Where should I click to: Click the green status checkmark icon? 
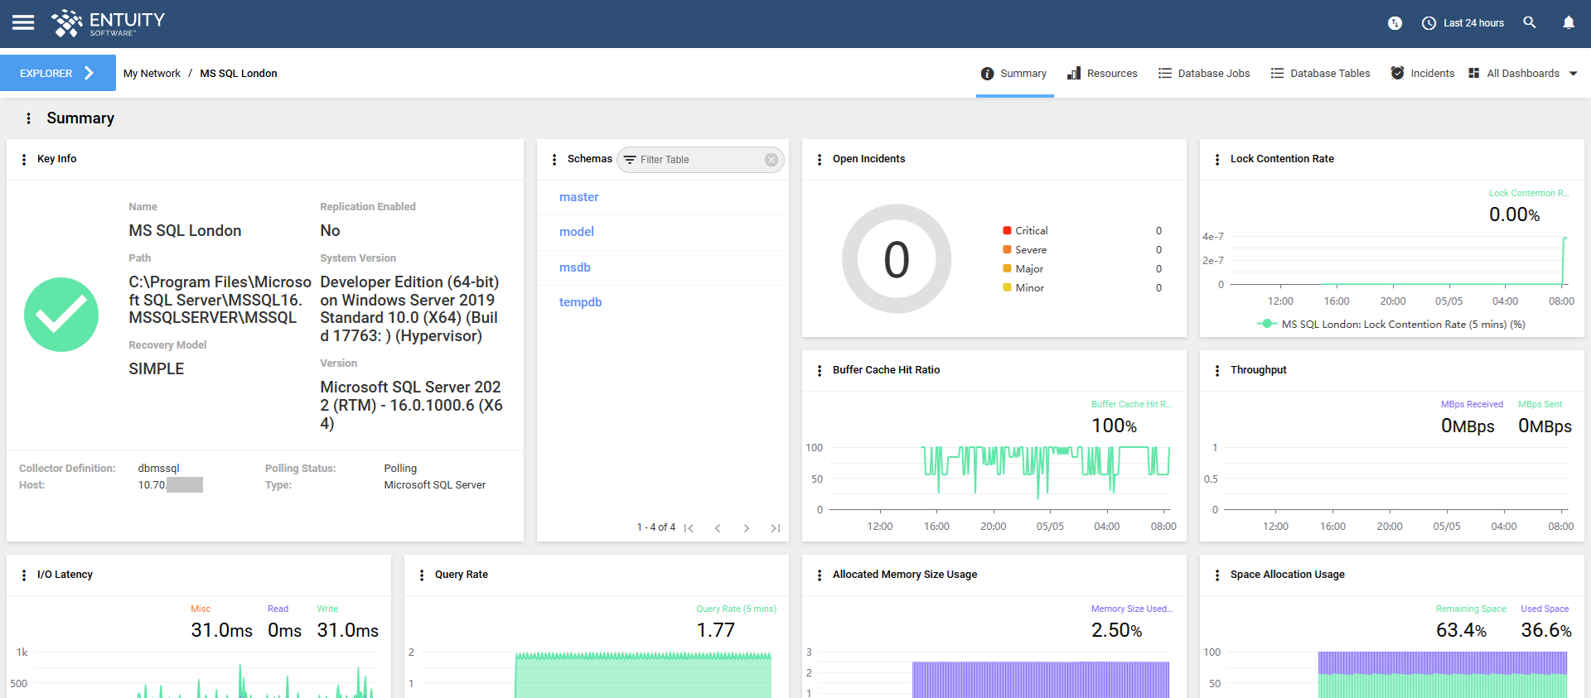pos(61,315)
